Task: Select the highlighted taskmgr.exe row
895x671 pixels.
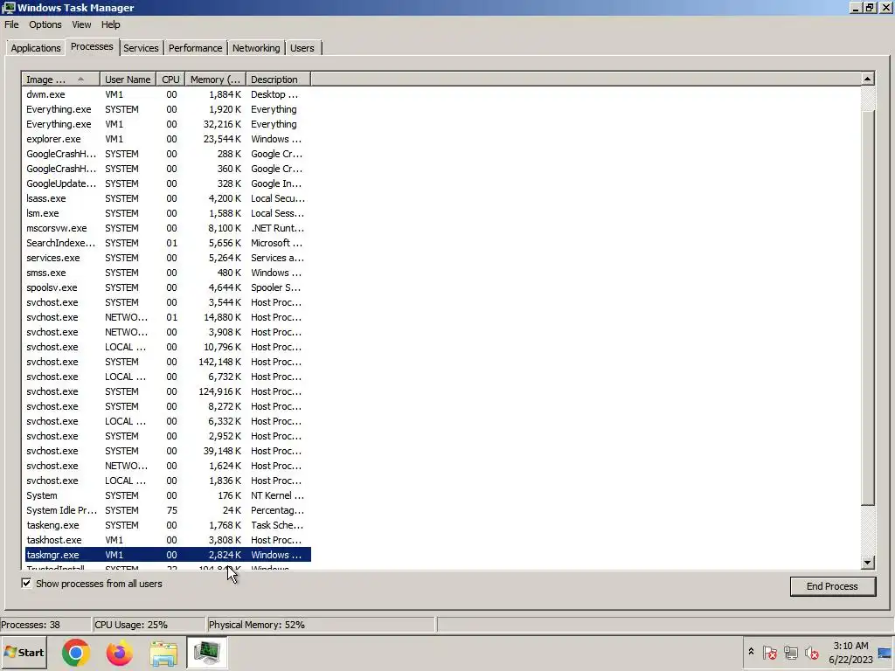Action: (168, 555)
